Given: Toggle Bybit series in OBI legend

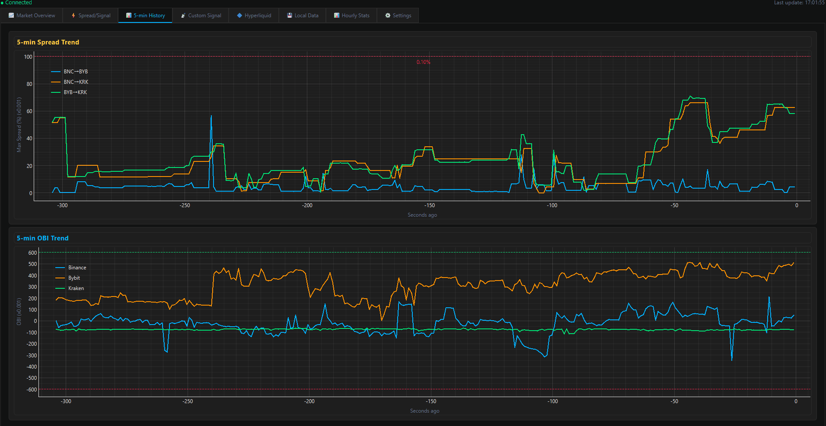Looking at the screenshot, I should pos(68,278).
